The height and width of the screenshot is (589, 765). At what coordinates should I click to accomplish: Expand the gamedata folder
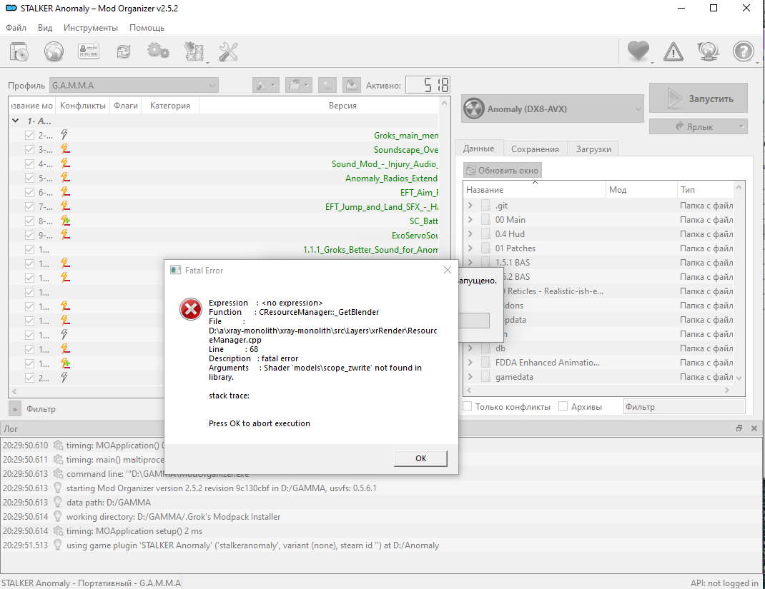[470, 376]
